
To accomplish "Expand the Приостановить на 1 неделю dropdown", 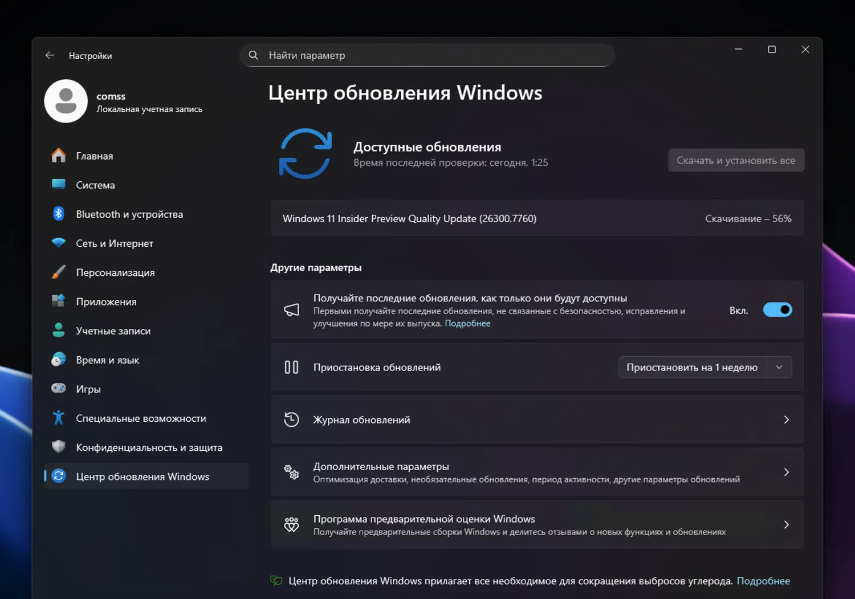I will [x=779, y=367].
